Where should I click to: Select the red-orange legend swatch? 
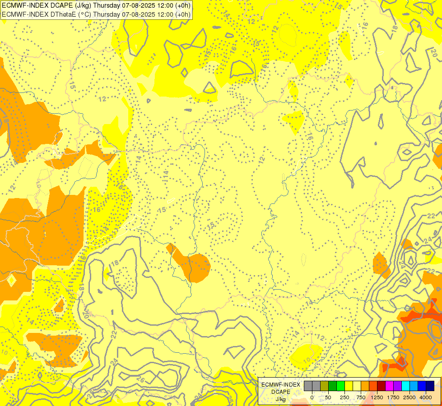click(373, 386)
